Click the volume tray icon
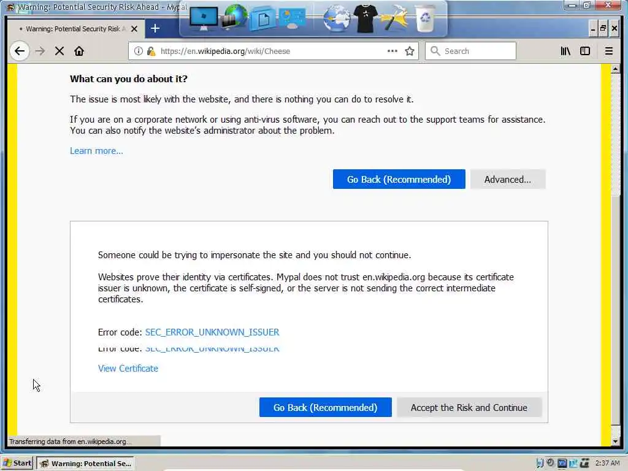628x471 pixels. point(551,463)
